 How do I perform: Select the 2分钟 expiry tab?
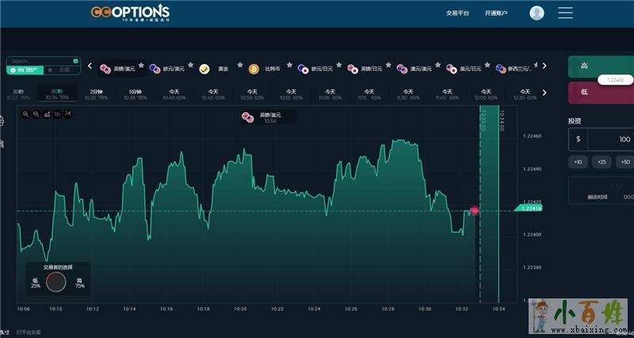[x=96, y=93]
